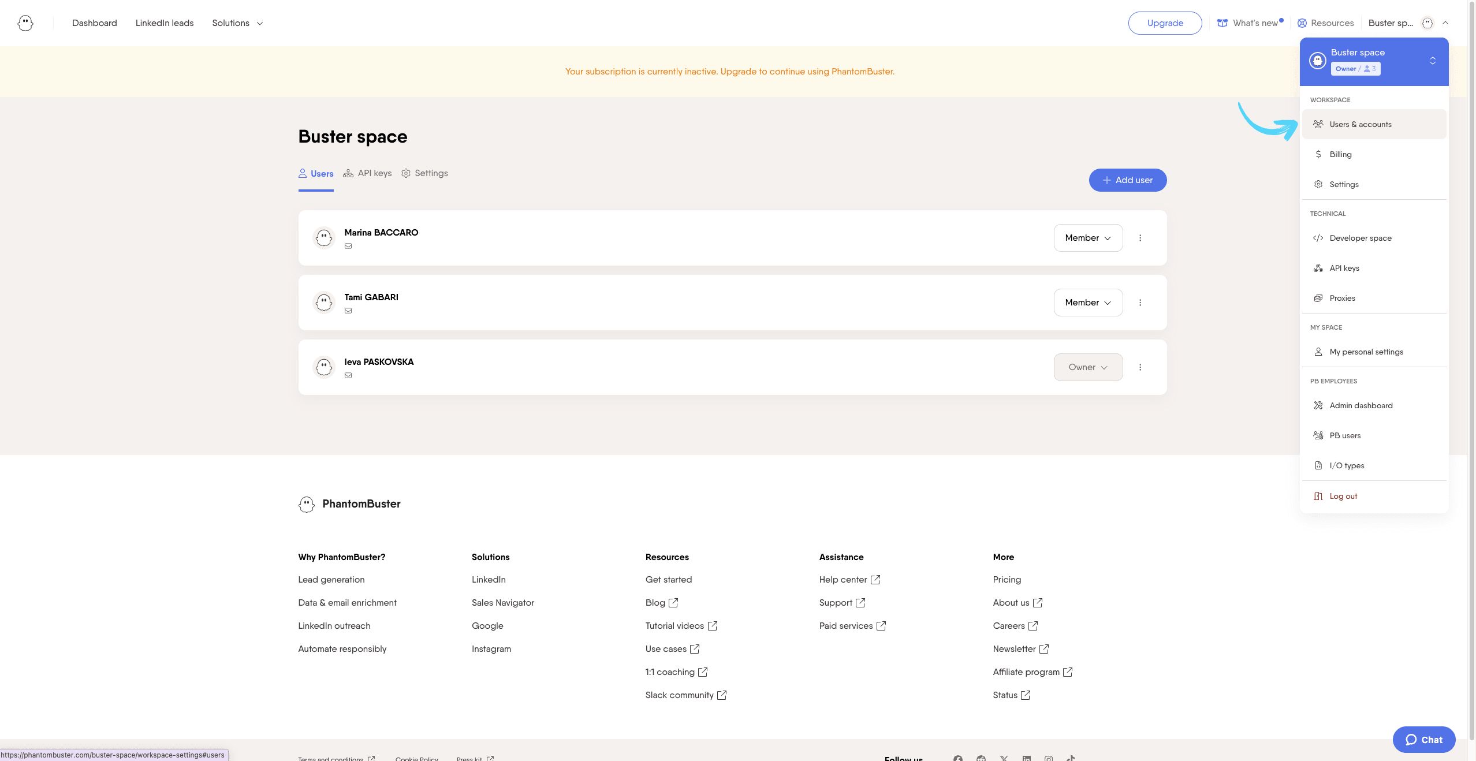
Task: Open the Blog external link
Action: click(662, 603)
